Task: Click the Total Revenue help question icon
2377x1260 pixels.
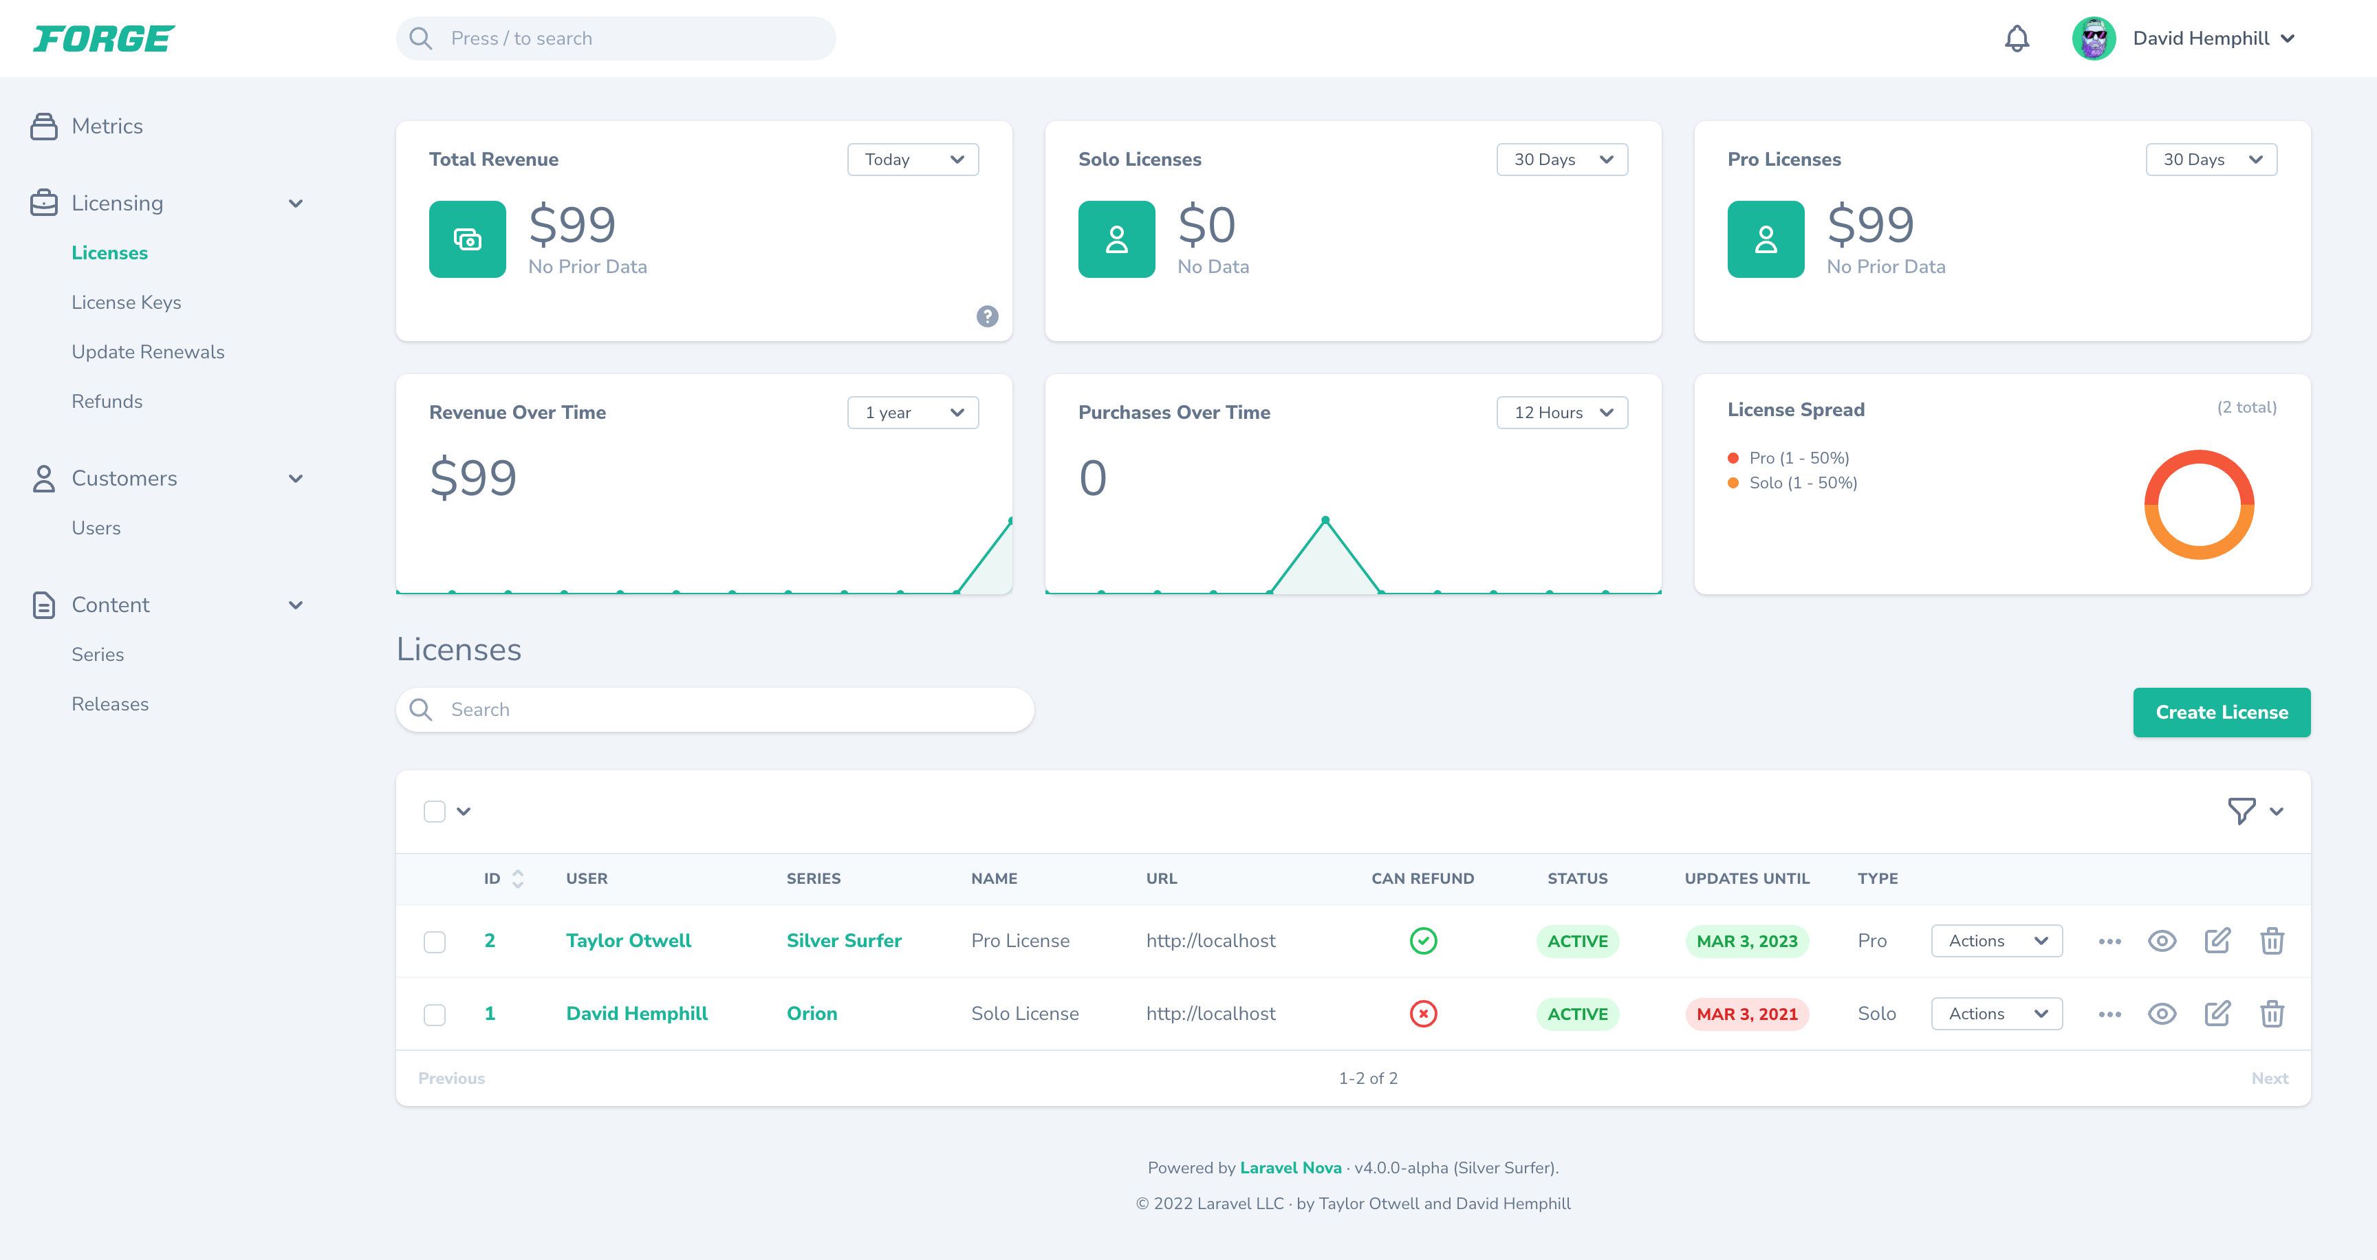Action: click(986, 316)
